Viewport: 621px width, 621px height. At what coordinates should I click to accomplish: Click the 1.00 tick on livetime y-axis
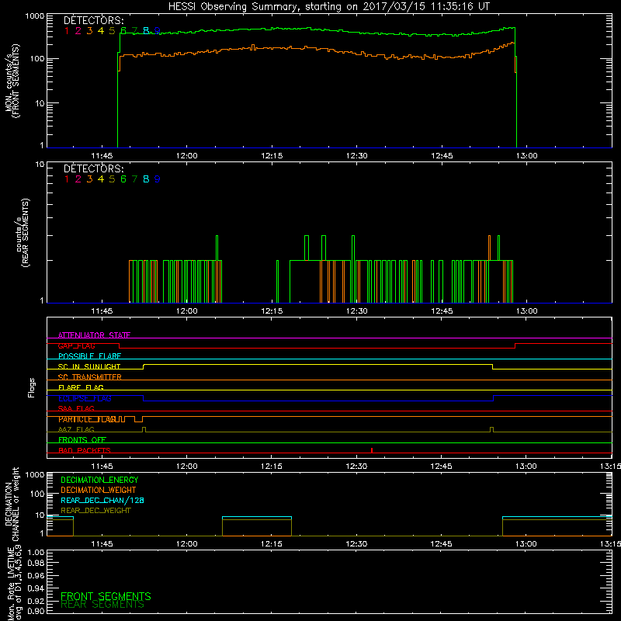[36, 552]
